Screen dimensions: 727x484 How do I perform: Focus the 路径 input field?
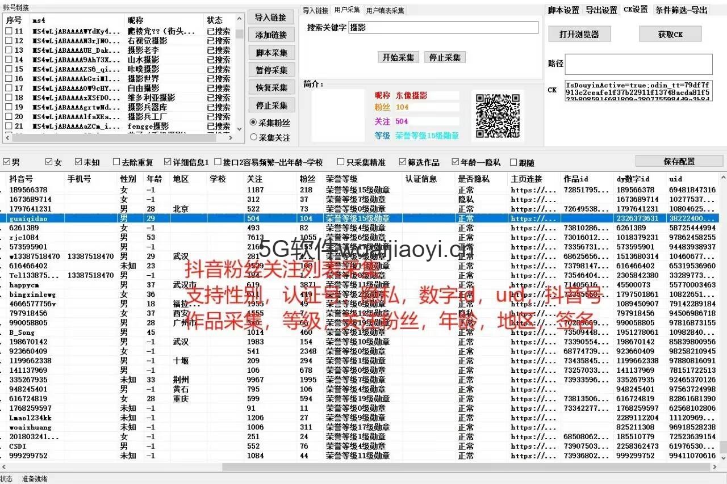(x=638, y=64)
